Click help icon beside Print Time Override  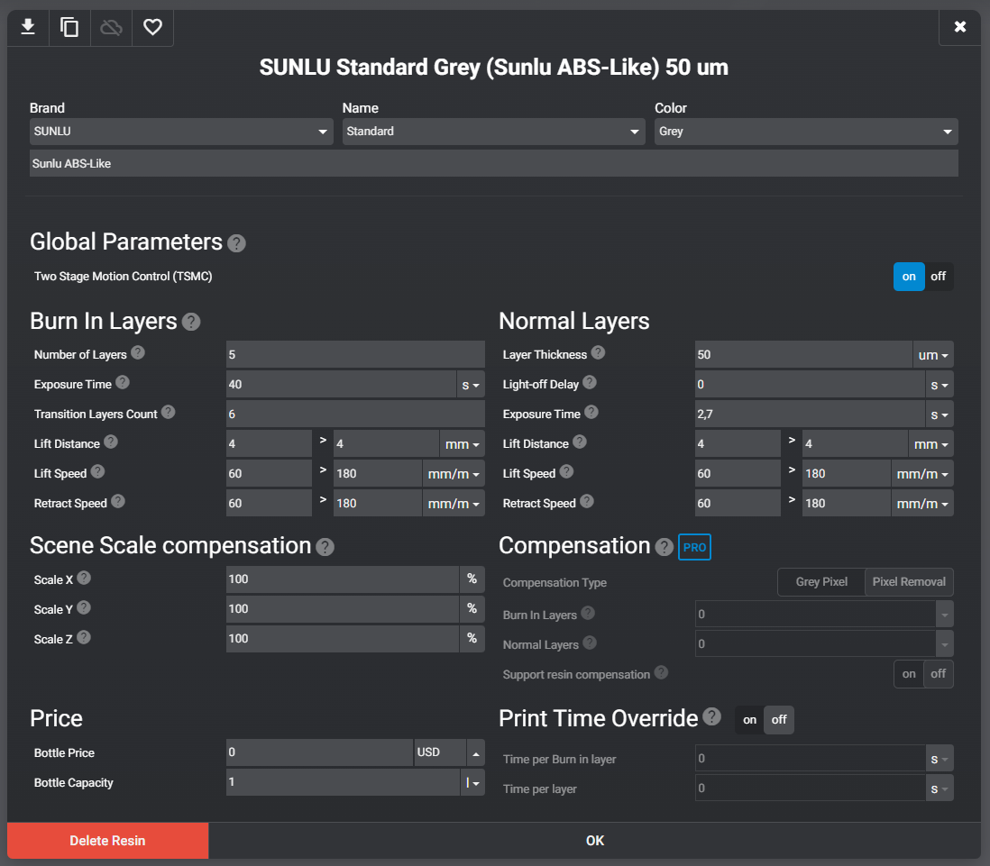pyautogui.click(x=712, y=717)
